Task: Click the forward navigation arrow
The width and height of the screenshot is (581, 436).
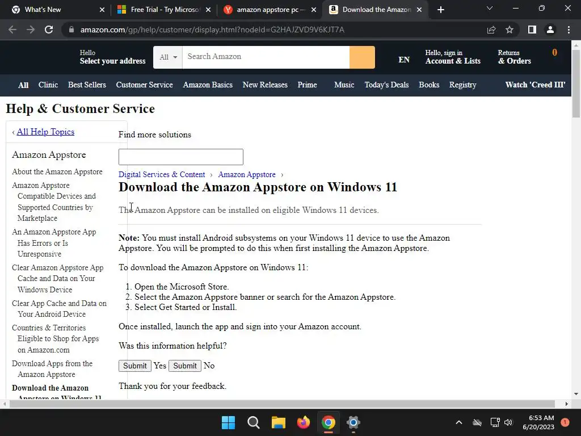Action: (x=31, y=30)
